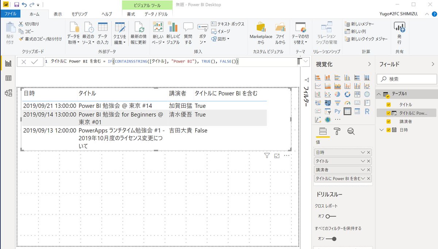Screen dimensions: 438x249
Task: Expand the 日時 date hierarchy
Action: [x=382, y=130]
